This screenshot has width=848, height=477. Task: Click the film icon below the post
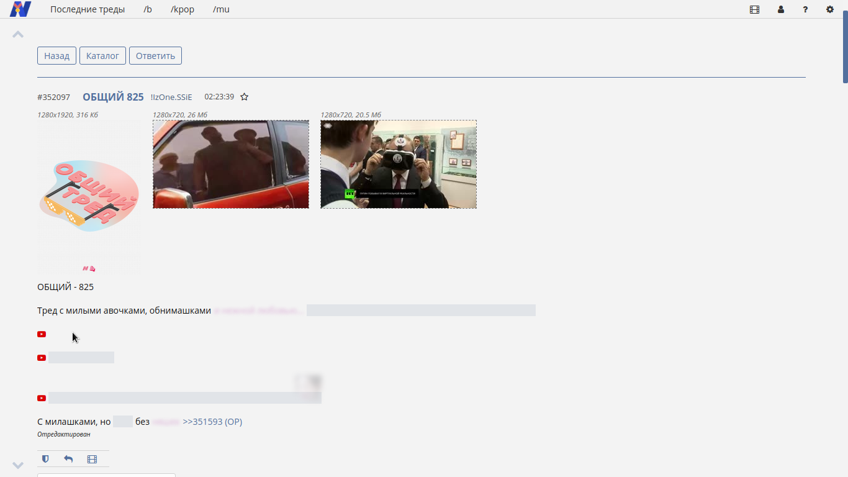(92, 459)
